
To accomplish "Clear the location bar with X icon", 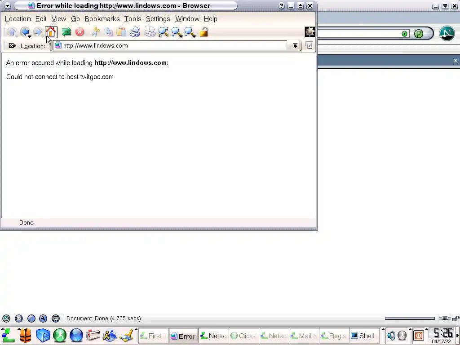I will [x=12, y=46].
